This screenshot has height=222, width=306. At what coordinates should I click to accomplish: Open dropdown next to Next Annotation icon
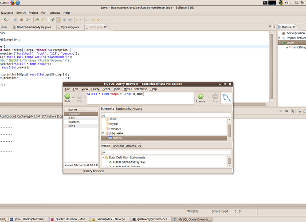click(x=81, y=20)
